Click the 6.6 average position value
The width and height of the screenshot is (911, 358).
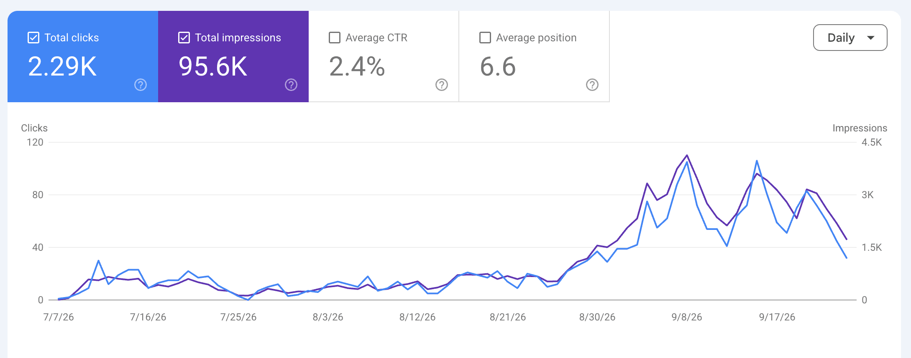498,66
